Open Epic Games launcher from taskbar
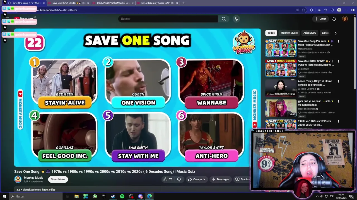Screen dimensions: 357x200 pos(104,196)
